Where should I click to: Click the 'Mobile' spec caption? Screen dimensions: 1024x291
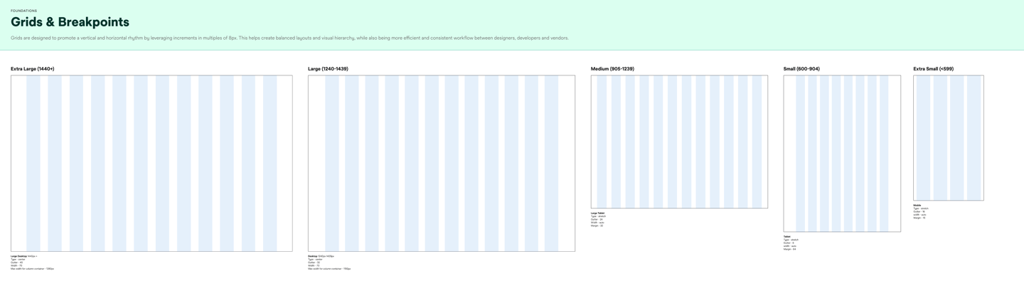click(921, 211)
